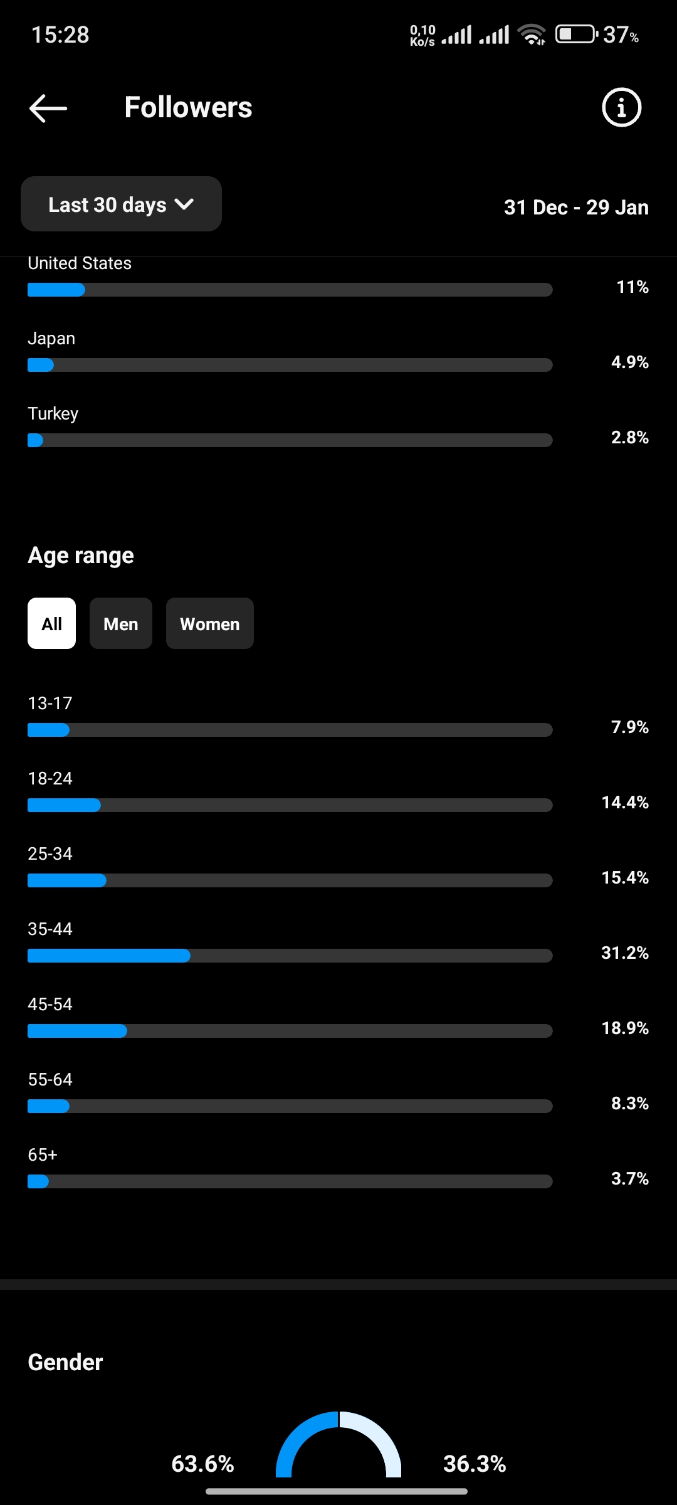Tap the 35-44 age range bar

(290, 956)
